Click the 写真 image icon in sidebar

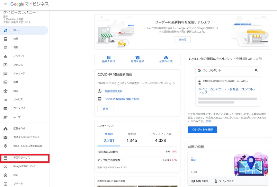(6, 82)
